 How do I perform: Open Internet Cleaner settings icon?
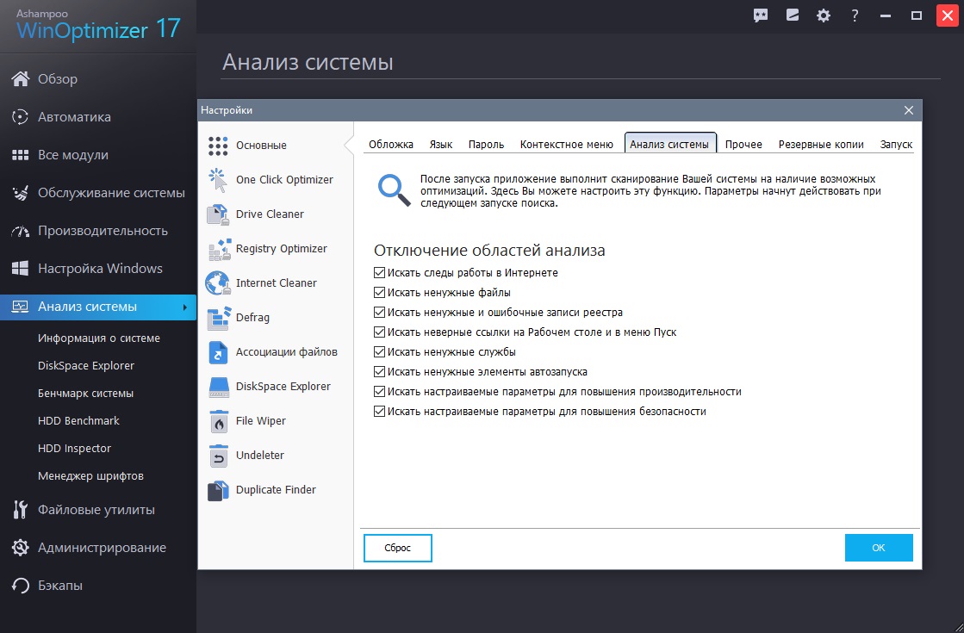pos(219,283)
